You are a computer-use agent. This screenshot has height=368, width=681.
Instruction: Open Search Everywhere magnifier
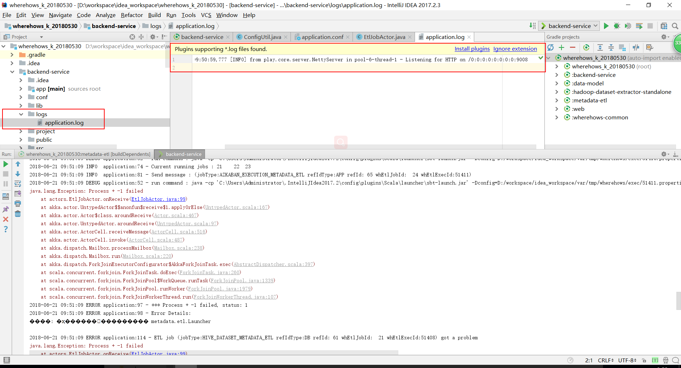pos(675,26)
